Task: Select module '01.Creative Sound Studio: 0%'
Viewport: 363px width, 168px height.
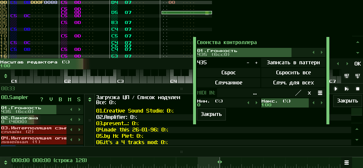Action: coord(135,111)
